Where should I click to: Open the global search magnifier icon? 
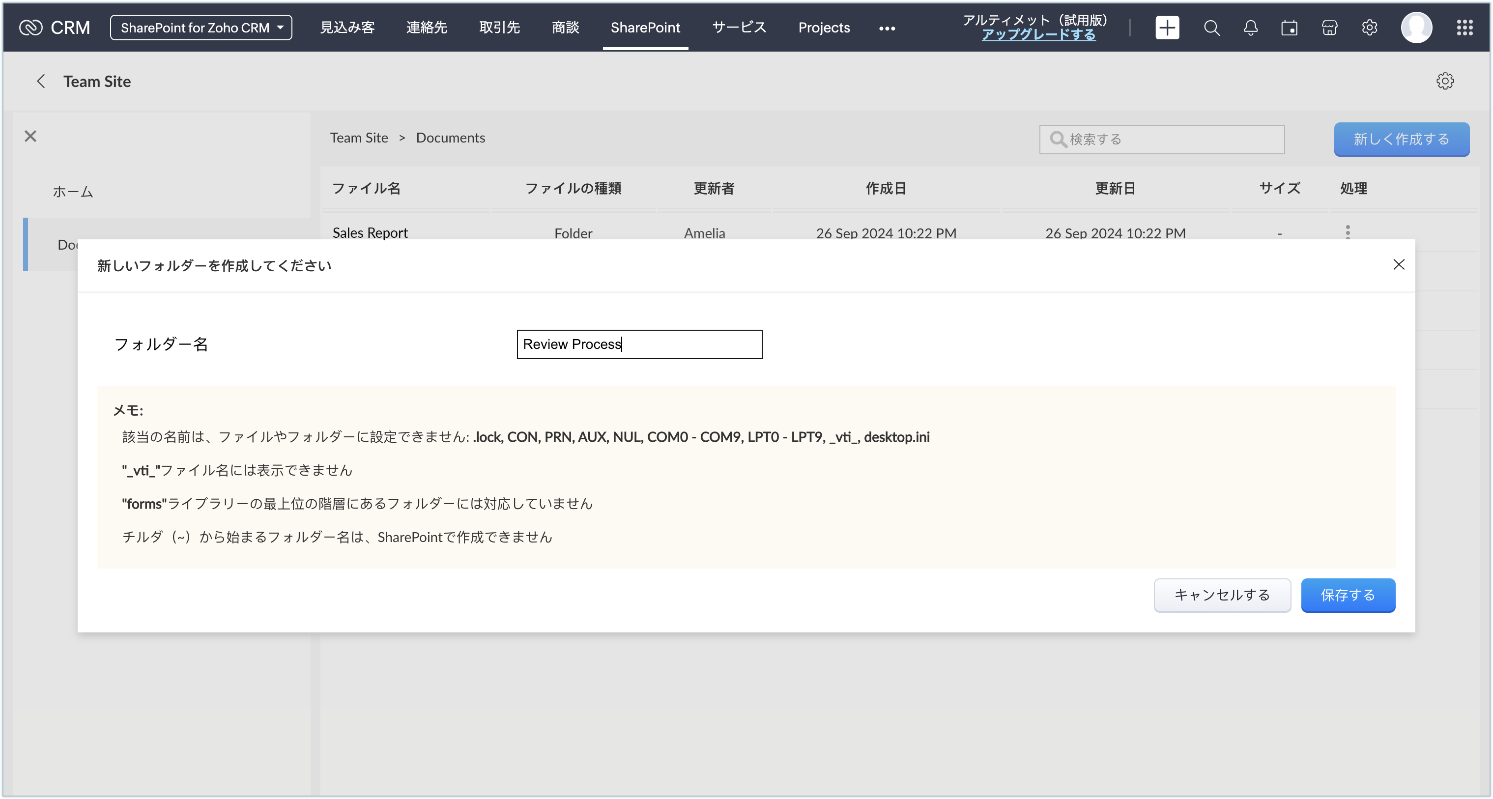tap(1211, 27)
